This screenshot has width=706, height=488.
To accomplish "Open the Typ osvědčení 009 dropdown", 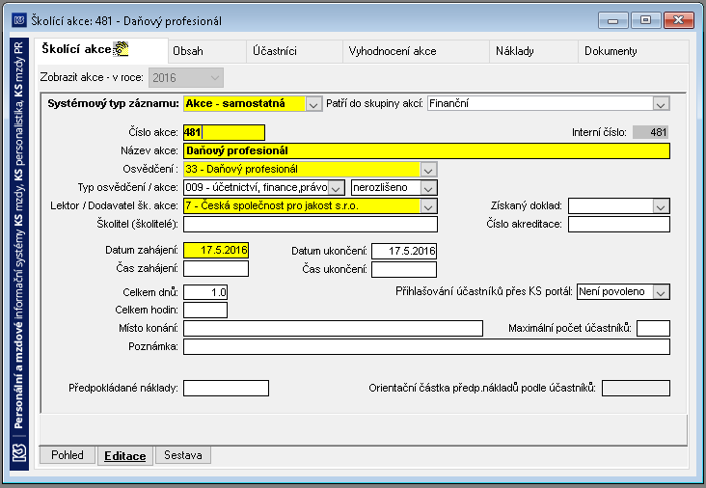I will click(x=336, y=188).
